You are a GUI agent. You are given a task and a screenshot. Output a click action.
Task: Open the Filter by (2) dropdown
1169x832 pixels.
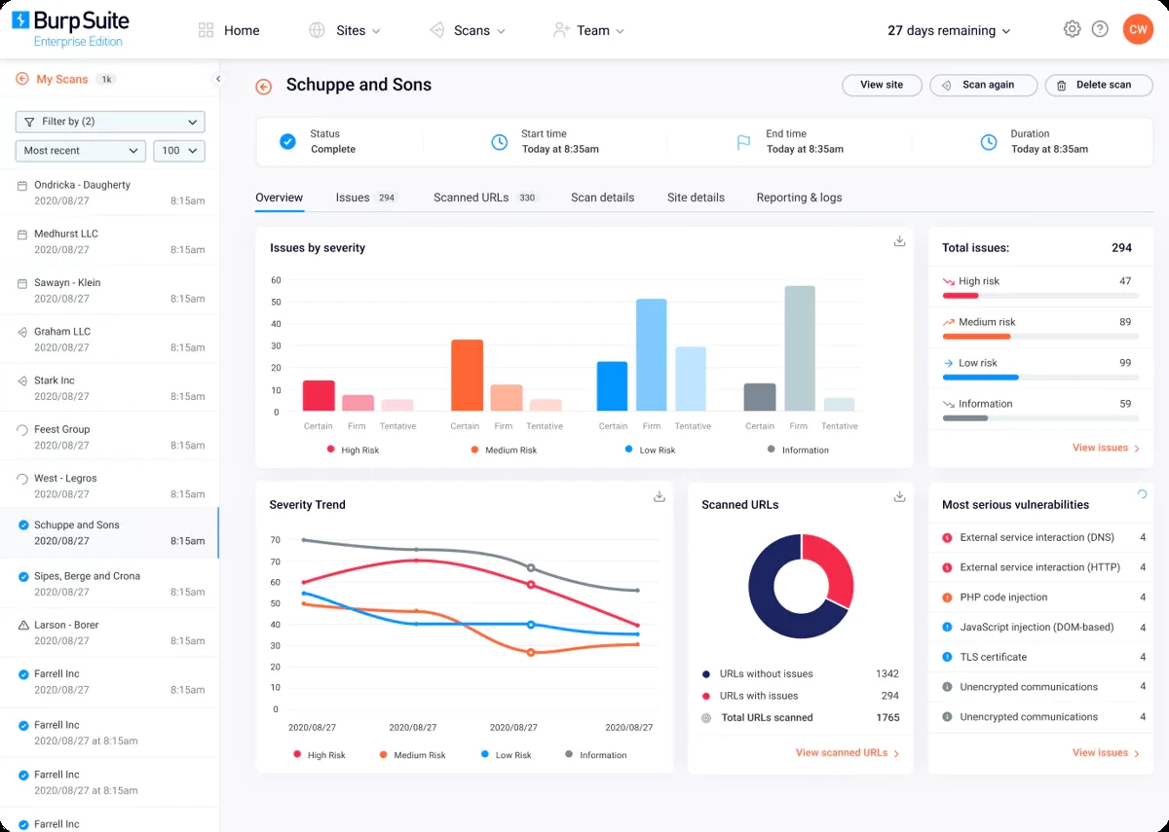point(109,121)
